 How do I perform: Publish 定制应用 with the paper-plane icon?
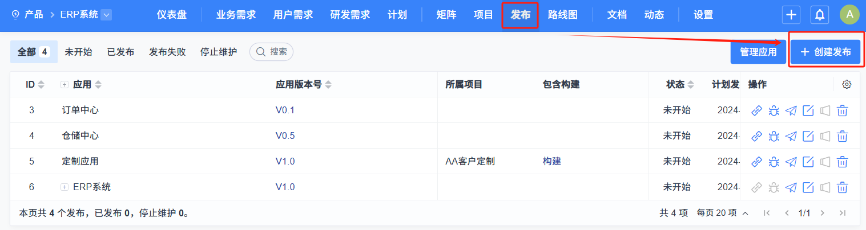(x=791, y=162)
